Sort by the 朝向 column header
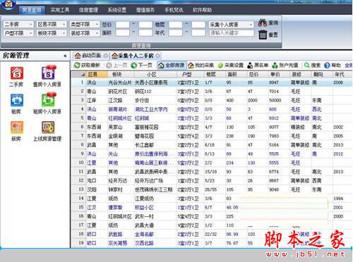The height and width of the screenshot is (262, 353). (322, 75)
